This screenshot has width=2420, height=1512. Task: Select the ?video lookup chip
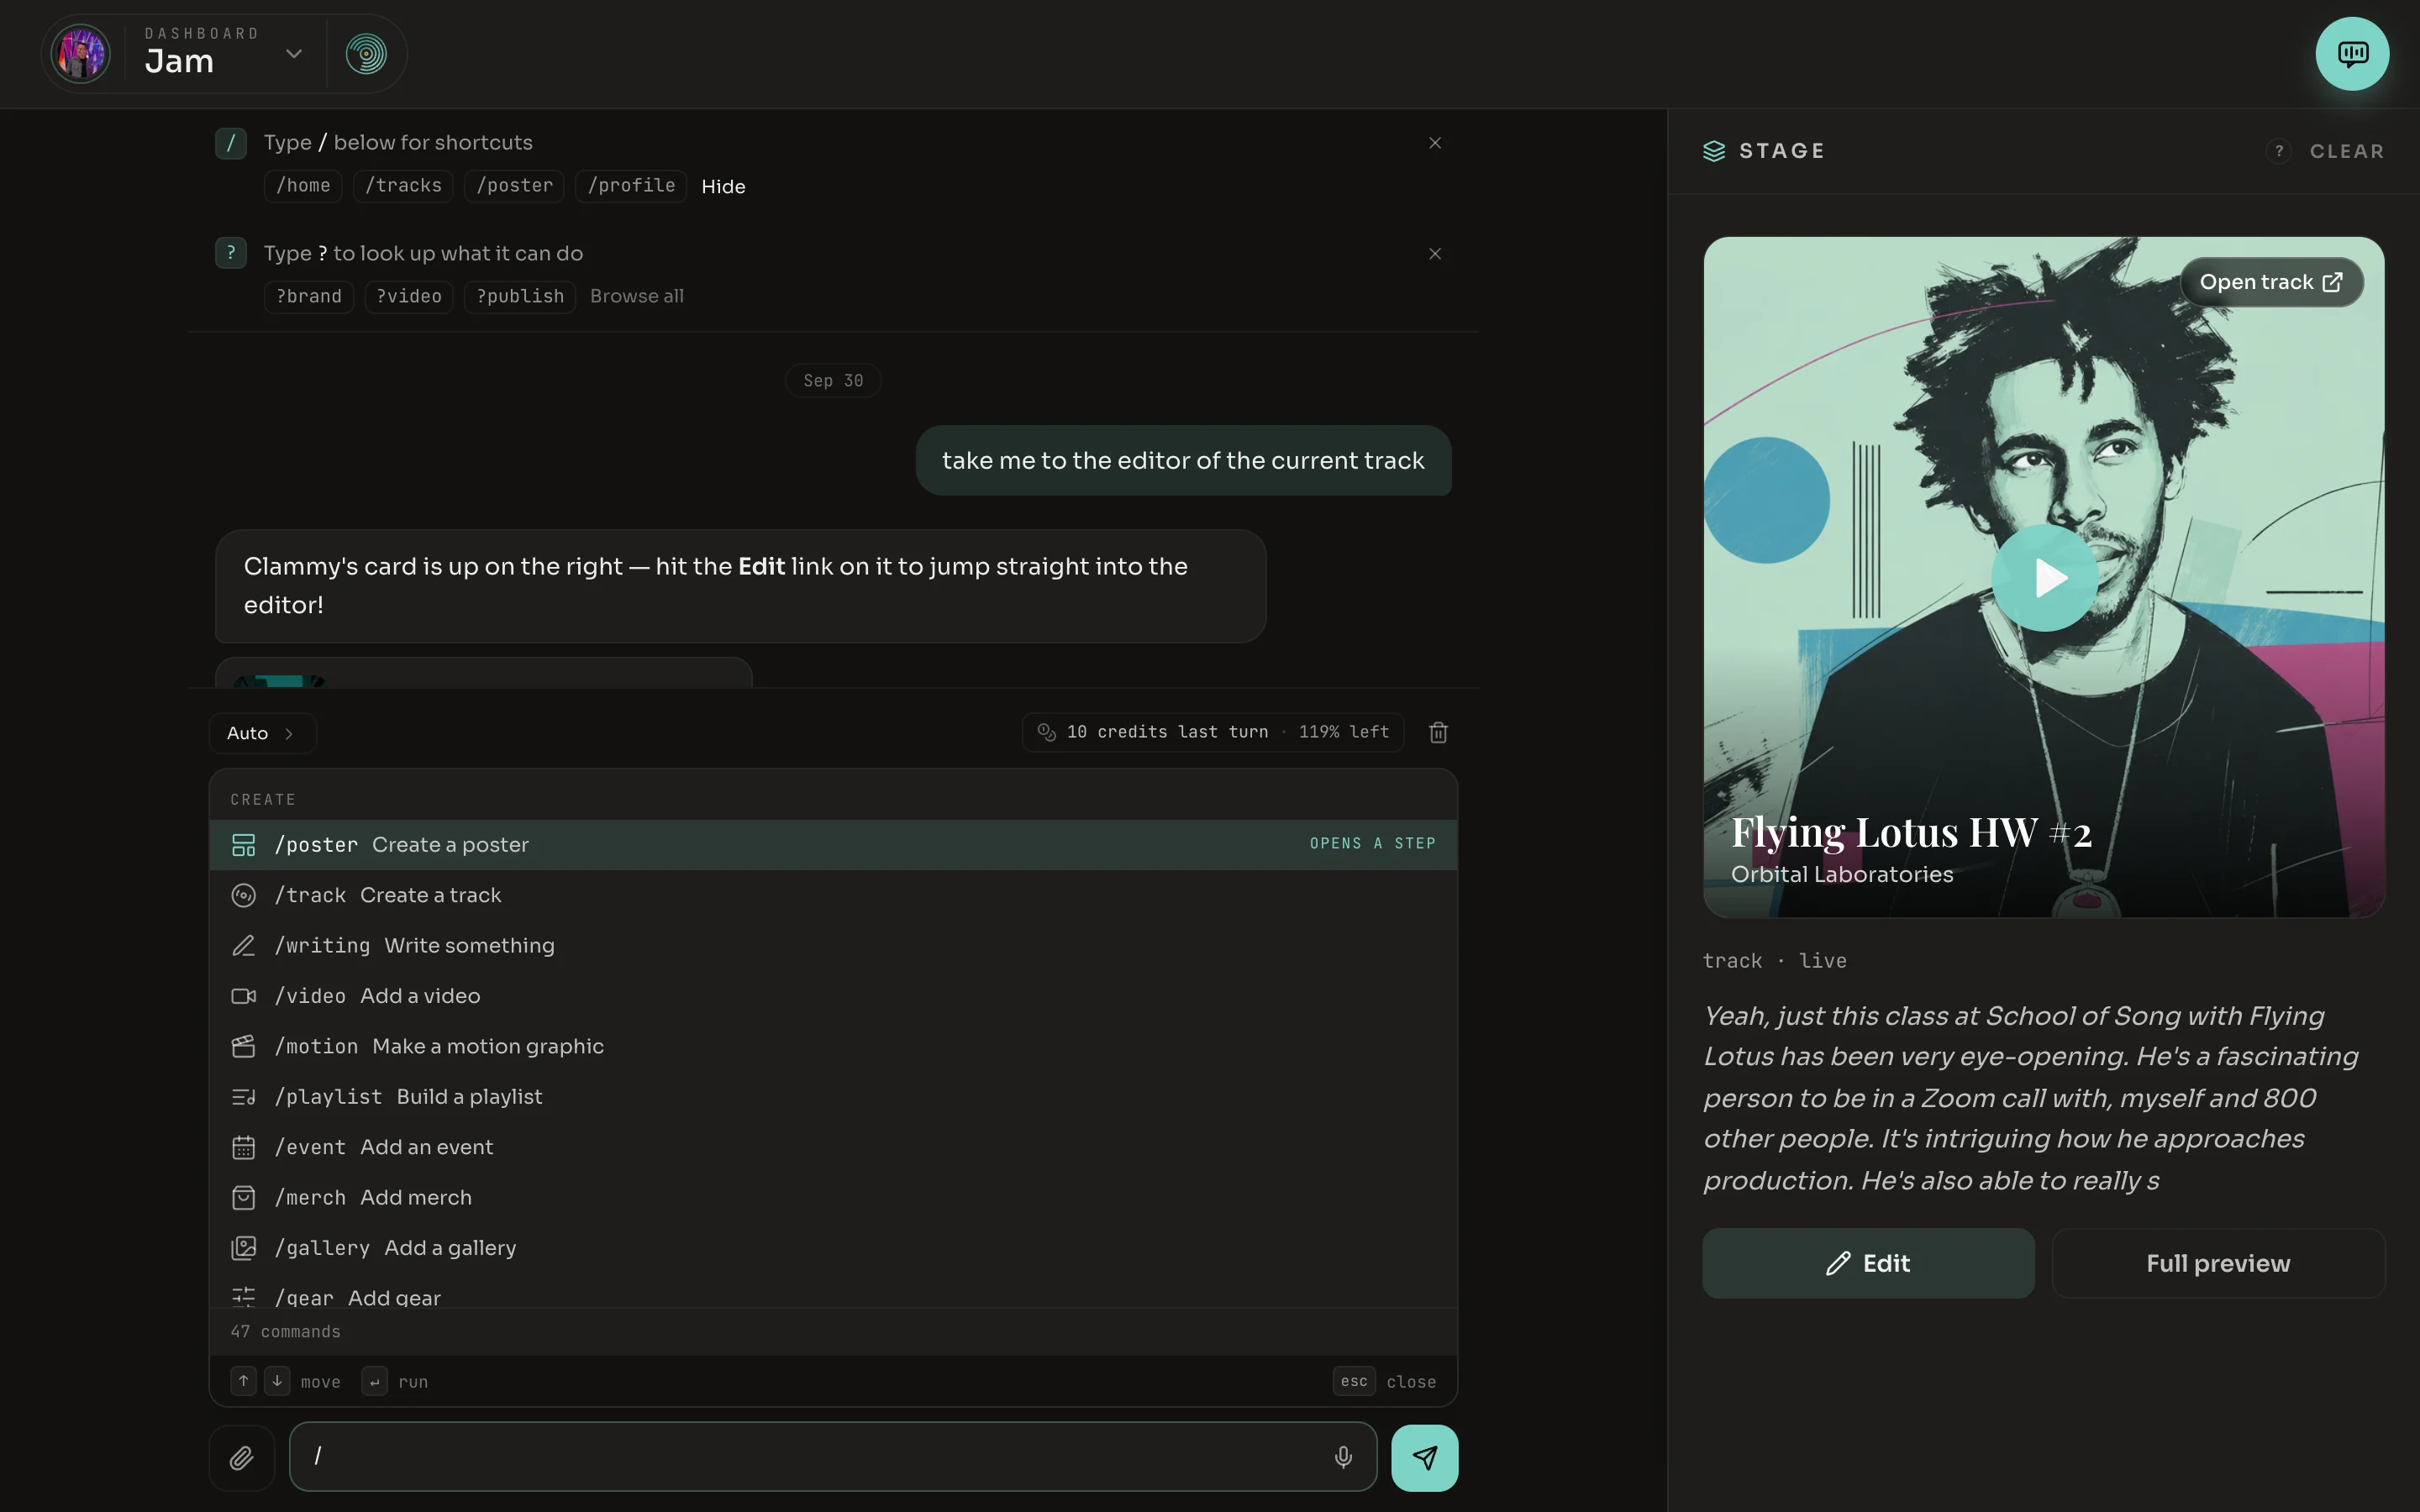point(409,297)
